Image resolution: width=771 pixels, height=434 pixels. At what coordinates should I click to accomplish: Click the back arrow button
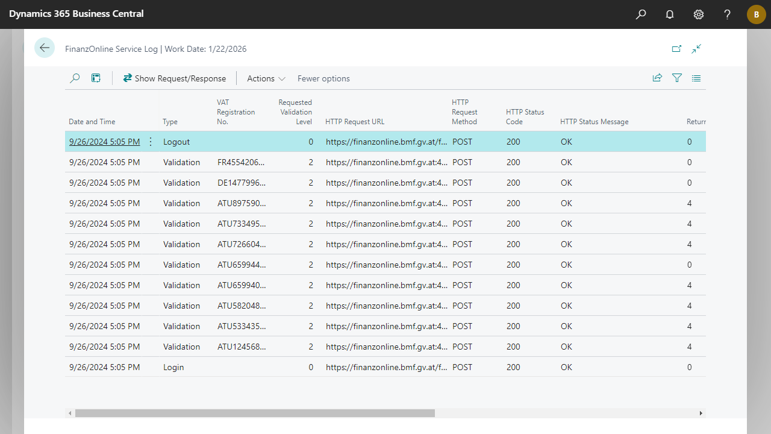(45, 48)
